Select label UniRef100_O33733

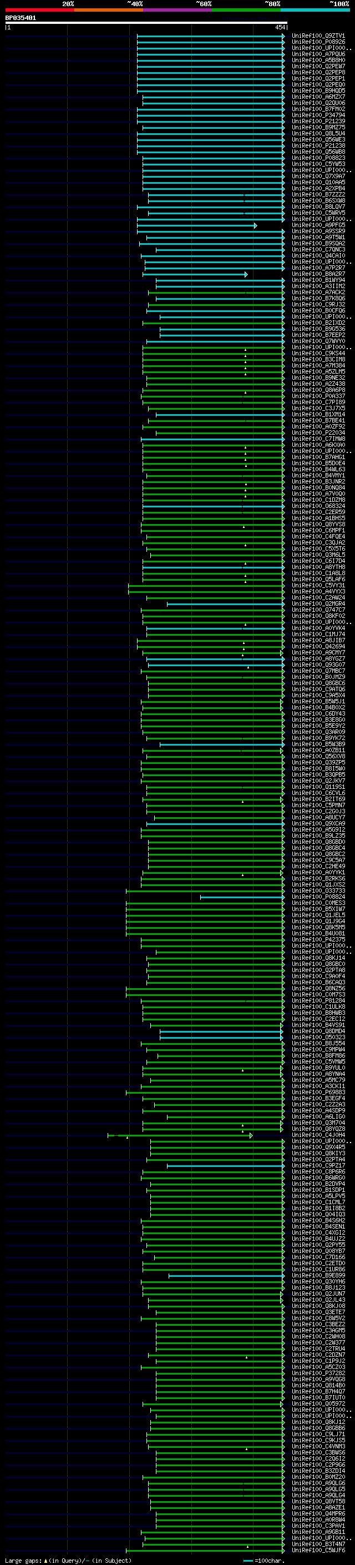(x=318, y=890)
